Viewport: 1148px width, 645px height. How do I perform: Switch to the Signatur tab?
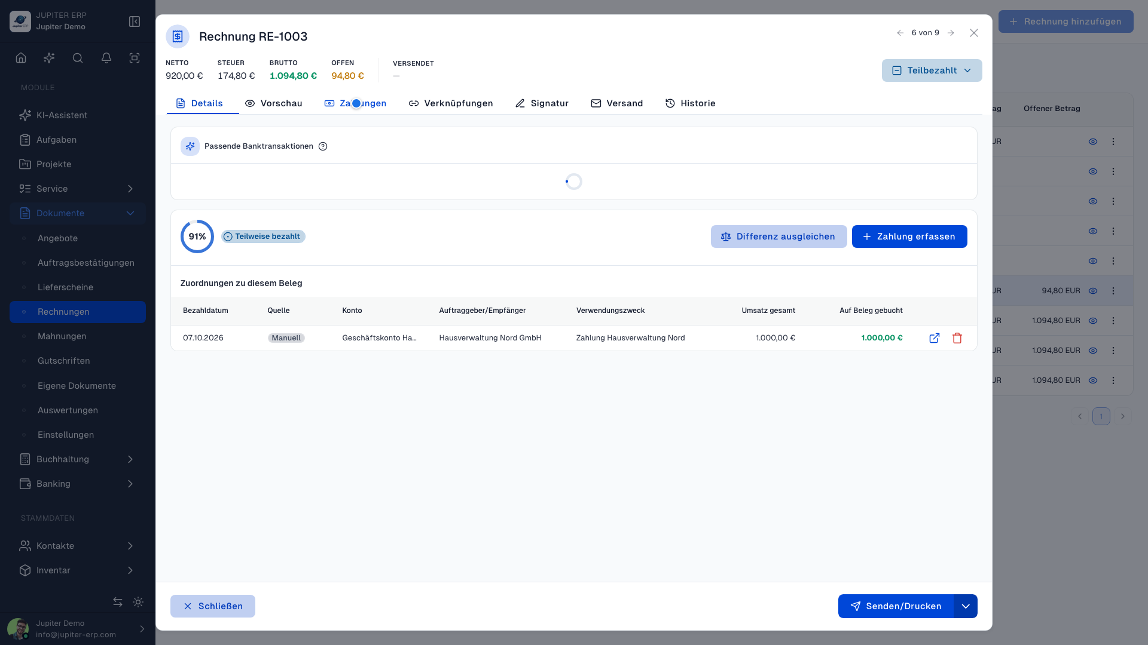542,103
